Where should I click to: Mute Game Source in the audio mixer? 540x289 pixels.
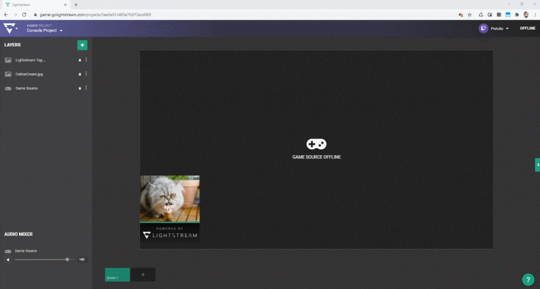8,259
